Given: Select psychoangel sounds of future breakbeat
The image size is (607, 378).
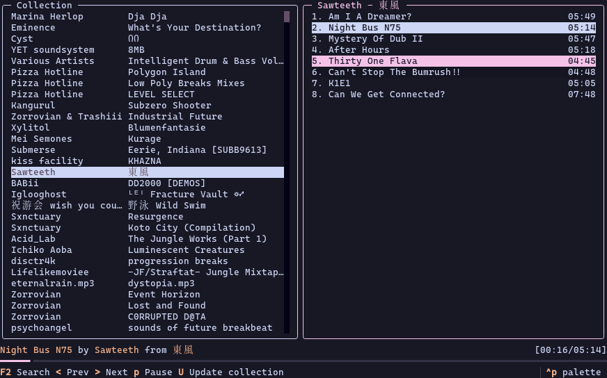Looking at the screenshot, I should 147,328.
